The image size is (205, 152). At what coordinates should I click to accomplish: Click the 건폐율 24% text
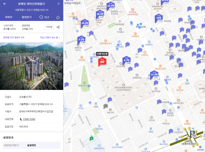coord(28,29)
